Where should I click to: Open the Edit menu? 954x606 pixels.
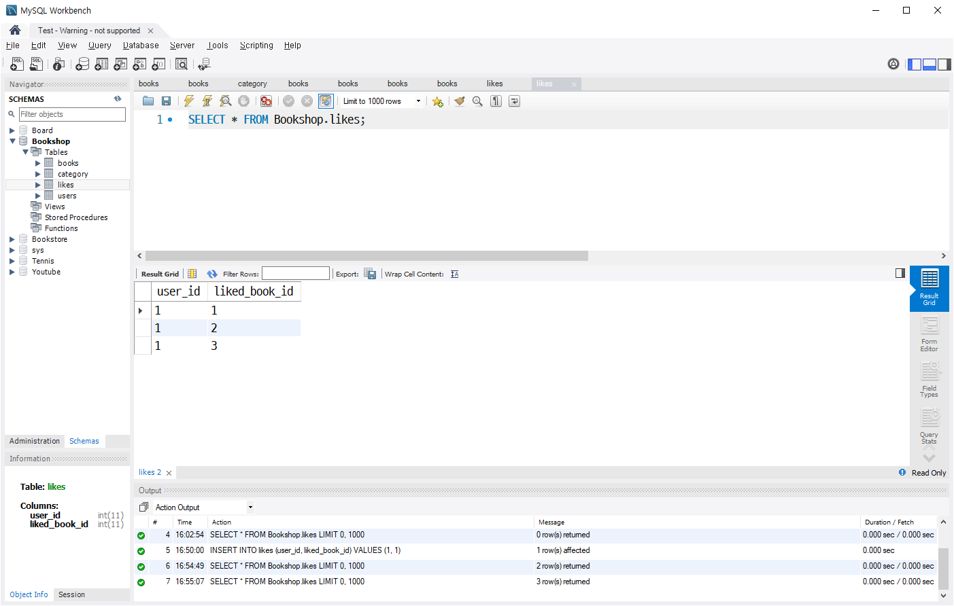(38, 46)
